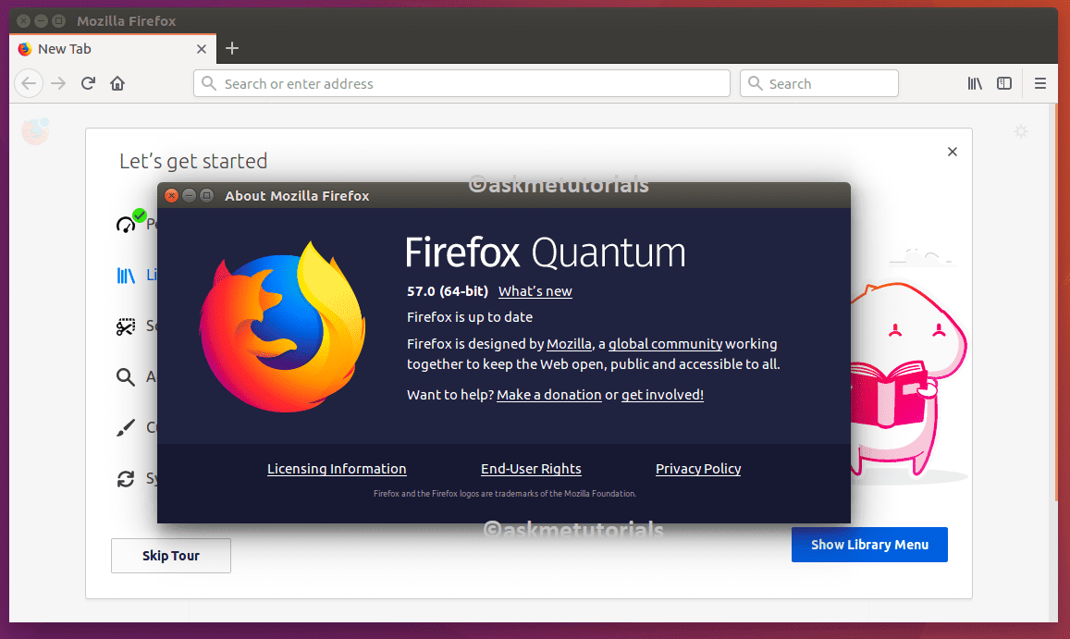
Task: Select the Screenshots scissors tour icon
Action: point(126,326)
